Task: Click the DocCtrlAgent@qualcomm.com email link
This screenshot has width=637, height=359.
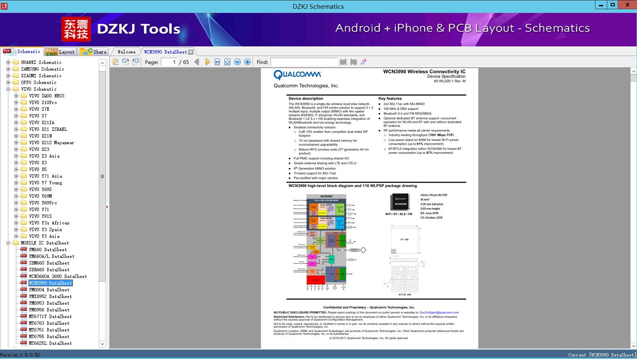Action: pyautogui.click(x=439, y=313)
